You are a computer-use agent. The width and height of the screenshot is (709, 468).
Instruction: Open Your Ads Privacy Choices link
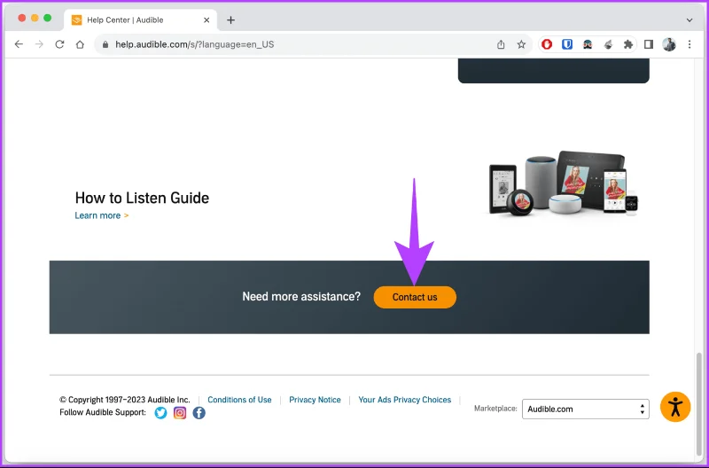pos(405,400)
